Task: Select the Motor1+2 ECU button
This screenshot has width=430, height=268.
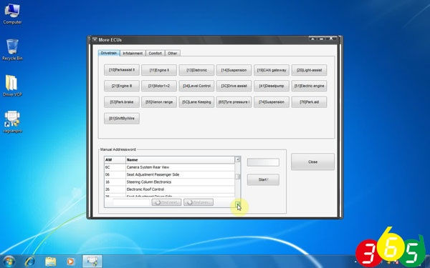Action: (x=159, y=86)
